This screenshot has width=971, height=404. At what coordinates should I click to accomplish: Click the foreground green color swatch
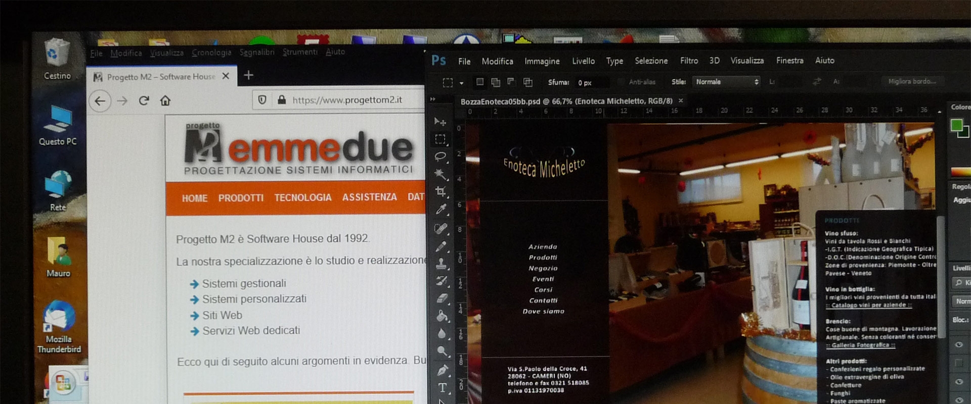coord(956,125)
